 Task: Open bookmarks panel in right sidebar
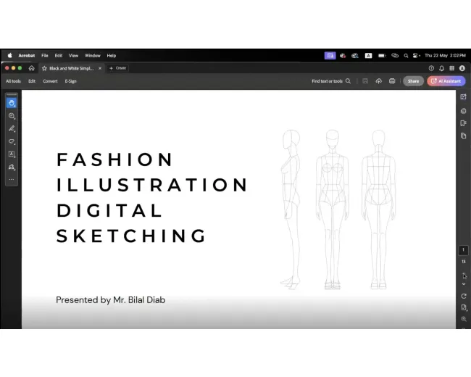pos(464,123)
